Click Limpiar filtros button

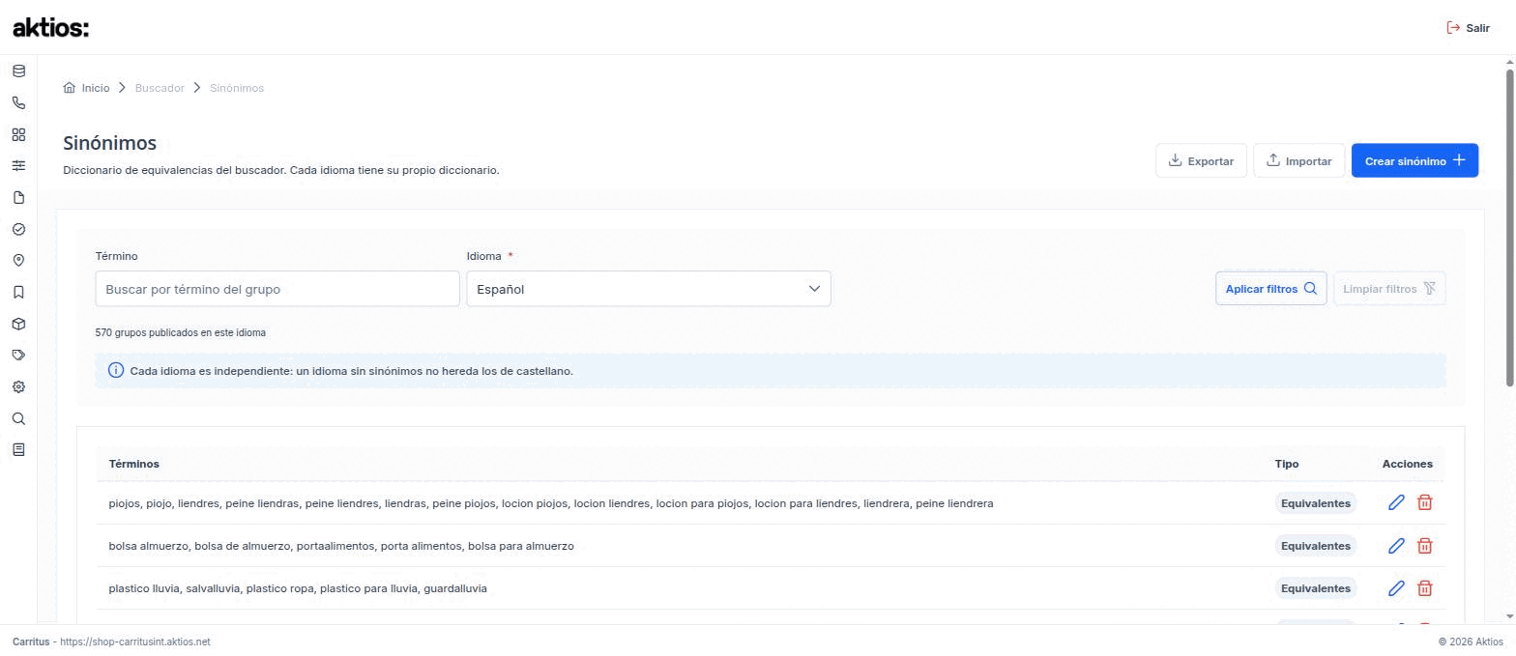[1389, 289]
